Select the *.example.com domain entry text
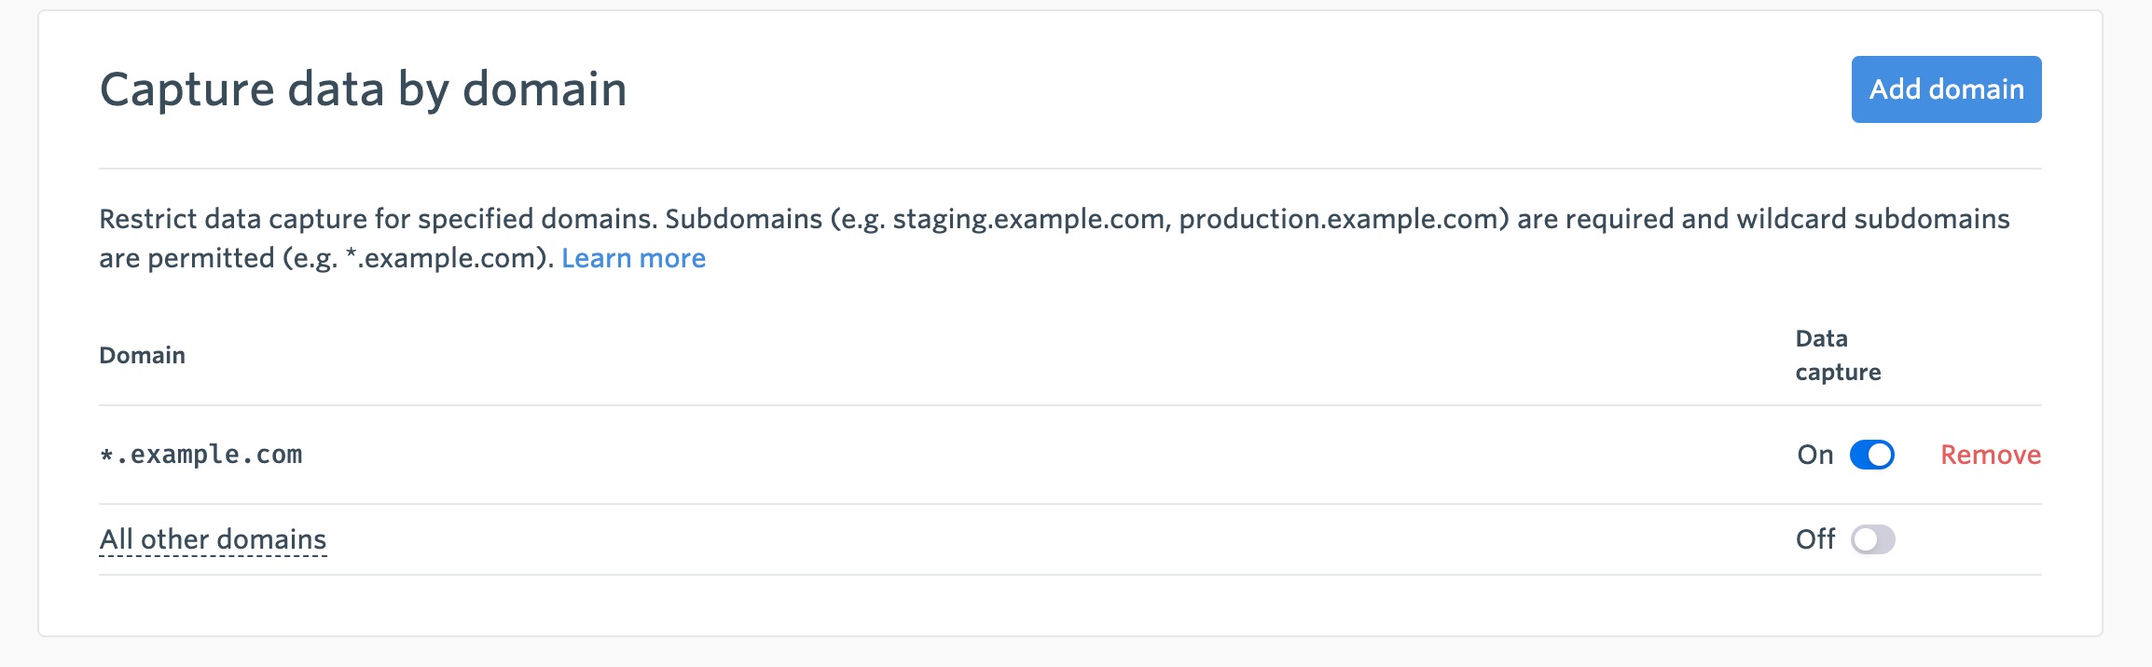The height and width of the screenshot is (667, 2152). pos(201,455)
